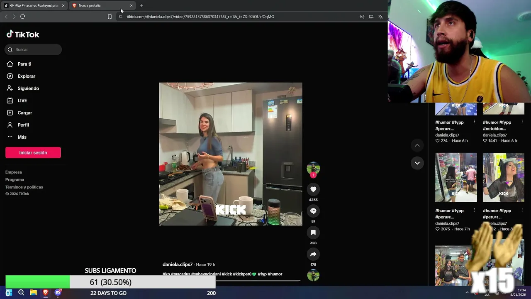Click the #kickperú hashtag
Image resolution: width=531 pixels, height=299 pixels.
click(x=245, y=274)
